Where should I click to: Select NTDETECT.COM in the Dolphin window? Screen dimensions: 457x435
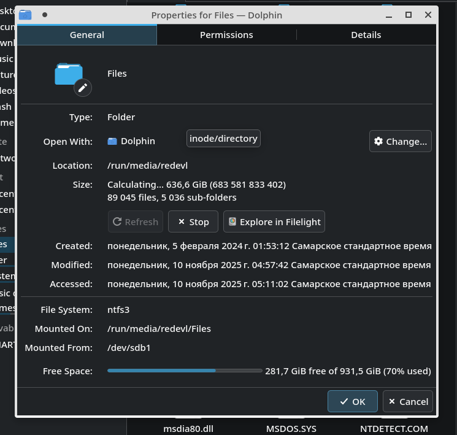[x=394, y=429]
